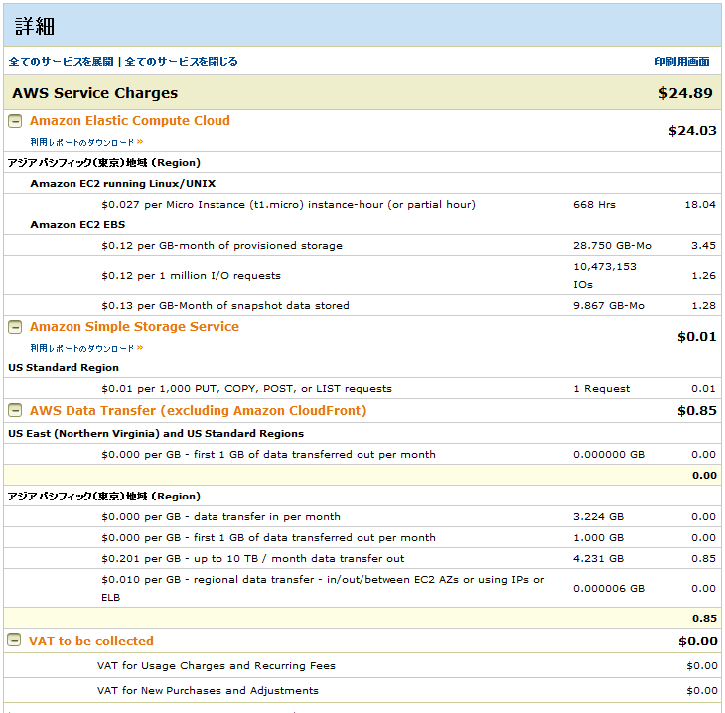Select the AWS Service Charges $24.89 total
725x713 pixels.
(685, 93)
